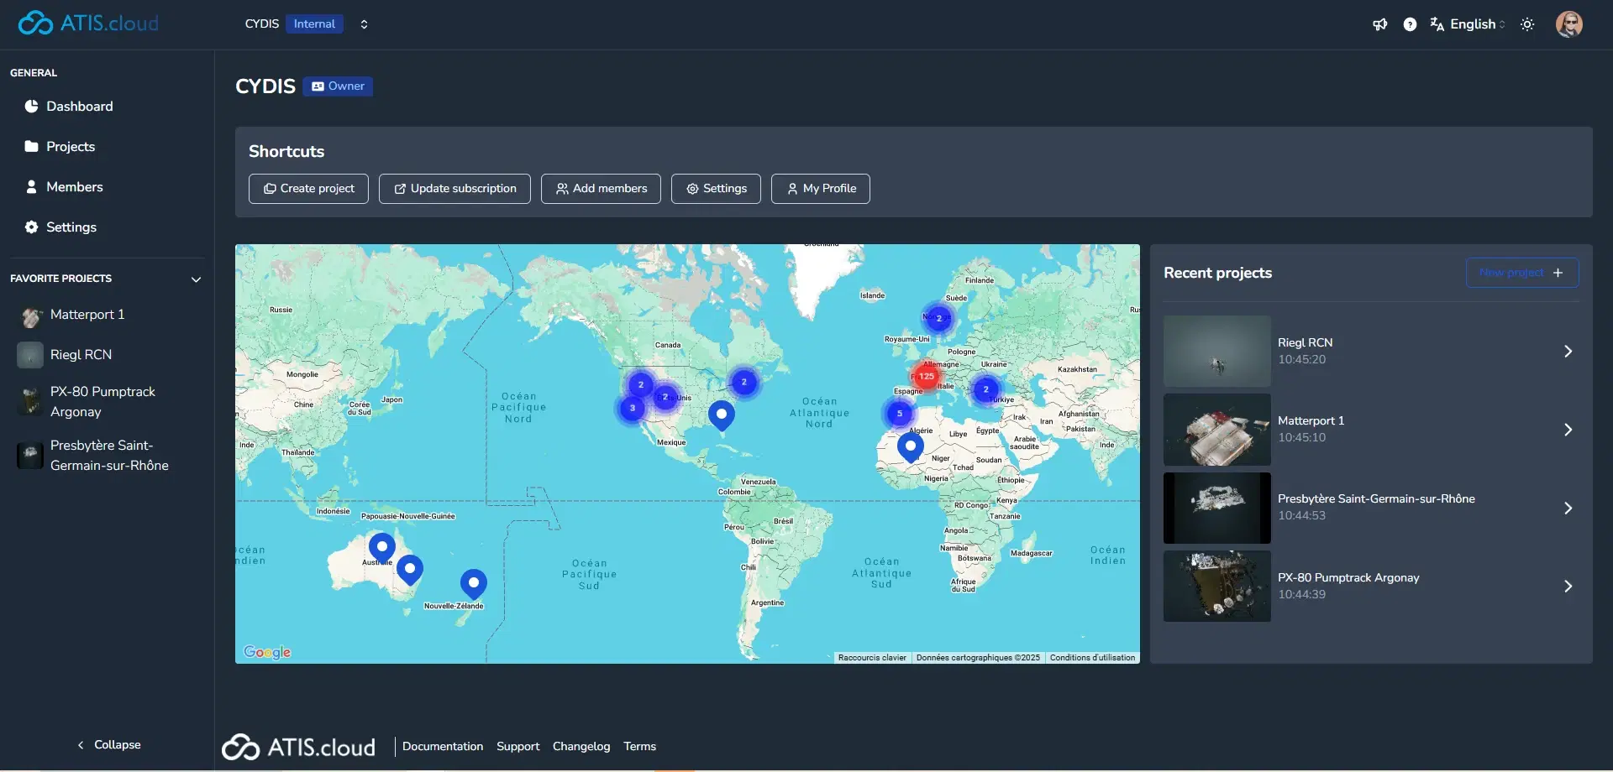
Task: Collapse the Favorite Projects section
Action: tap(196, 279)
